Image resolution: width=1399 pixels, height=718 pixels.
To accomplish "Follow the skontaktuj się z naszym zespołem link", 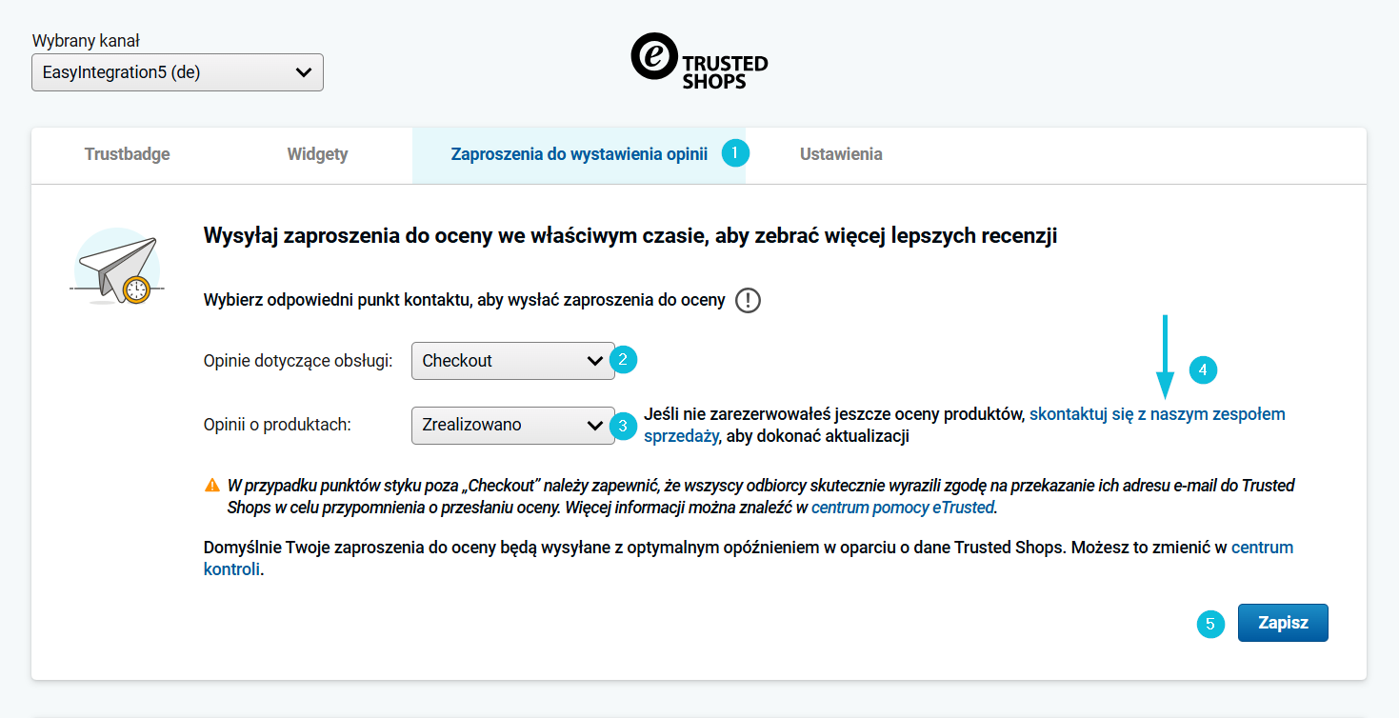I will point(1156,414).
